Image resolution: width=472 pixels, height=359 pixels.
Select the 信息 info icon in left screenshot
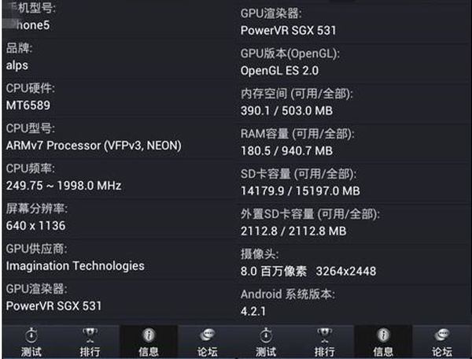tap(149, 342)
